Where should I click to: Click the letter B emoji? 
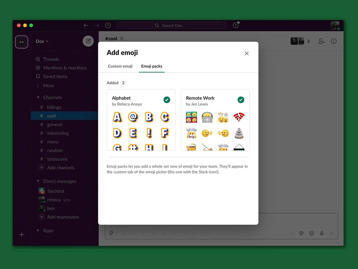pos(149,117)
